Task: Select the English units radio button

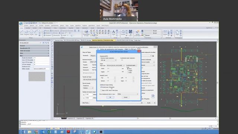Action: 128,71
